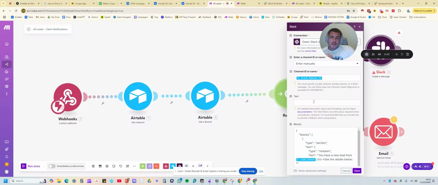
Task: Save the Slack module settings
Action: click(x=357, y=171)
